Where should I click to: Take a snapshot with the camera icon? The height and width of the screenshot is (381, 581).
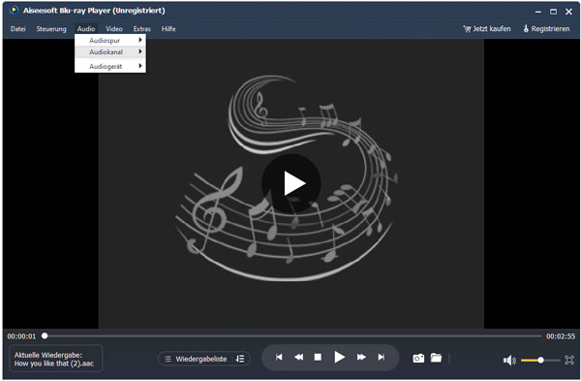point(418,359)
